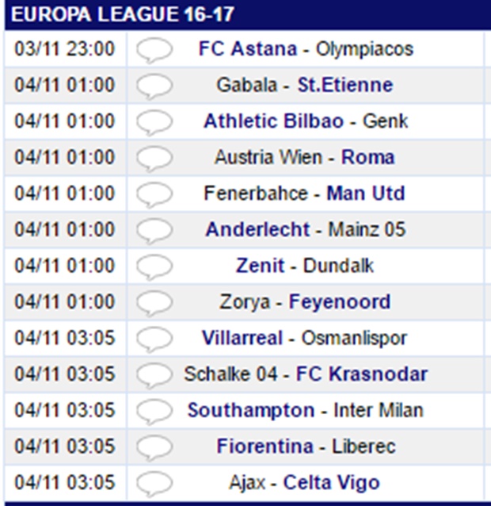The height and width of the screenshot is (506, 491).
Task: Open comments for Schalke 04 - FC Krasnodar
Action: click(x=154, y=374)
